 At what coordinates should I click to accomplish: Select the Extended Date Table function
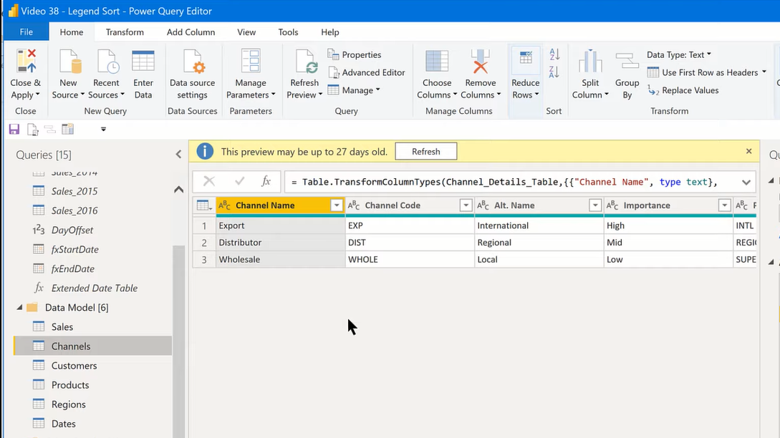point(92,288)
